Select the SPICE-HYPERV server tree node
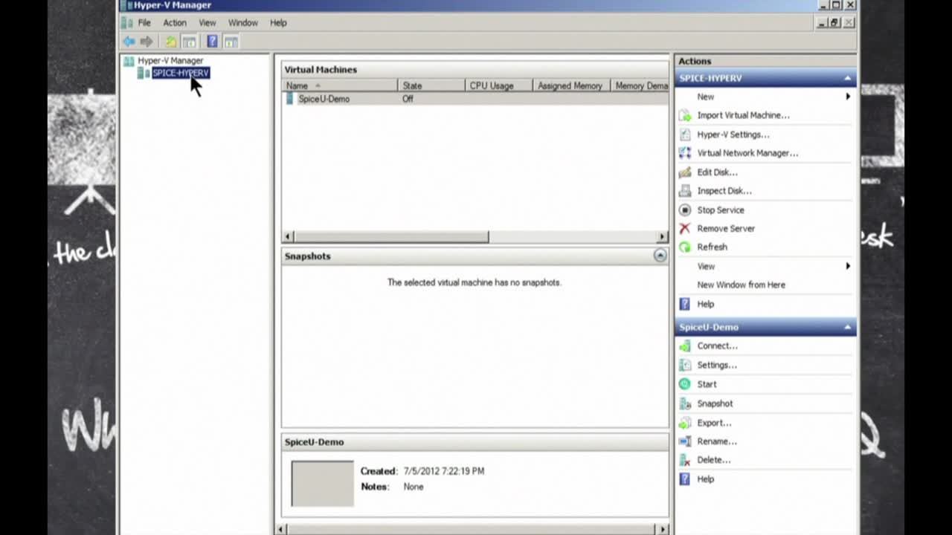This screenshot has width=952, height=535. pos(181,73)
